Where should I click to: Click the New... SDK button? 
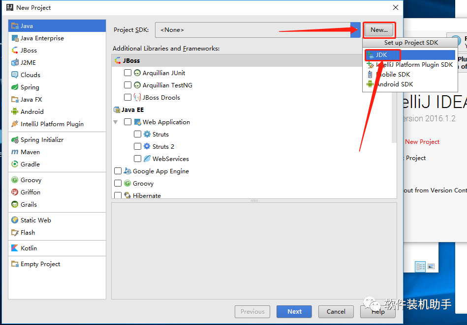(379, 30)
